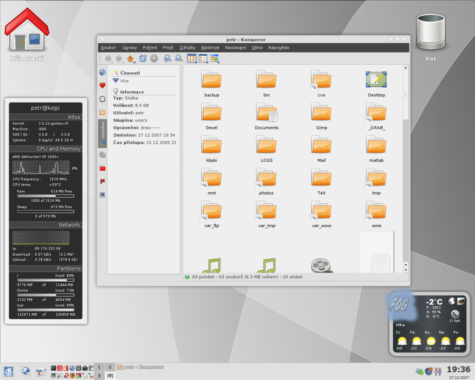Switch to detailed list view mode
The height and width of the screenshot is (380, 475).
click(203, 58)
